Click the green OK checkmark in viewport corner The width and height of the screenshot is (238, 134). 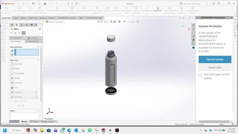[184, 26]
